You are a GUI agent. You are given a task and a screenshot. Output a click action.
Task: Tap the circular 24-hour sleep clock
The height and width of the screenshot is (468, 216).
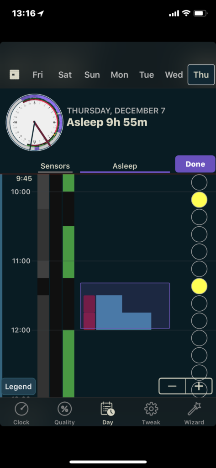tap(35, 122)
